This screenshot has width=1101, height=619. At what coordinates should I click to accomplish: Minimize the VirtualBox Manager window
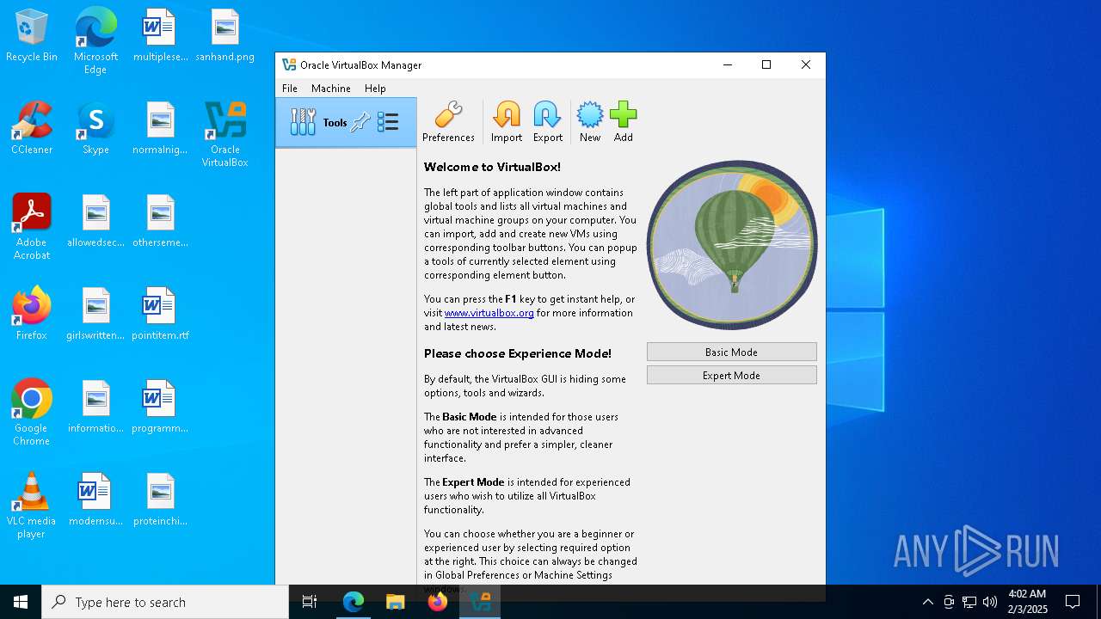click(728, 65)
